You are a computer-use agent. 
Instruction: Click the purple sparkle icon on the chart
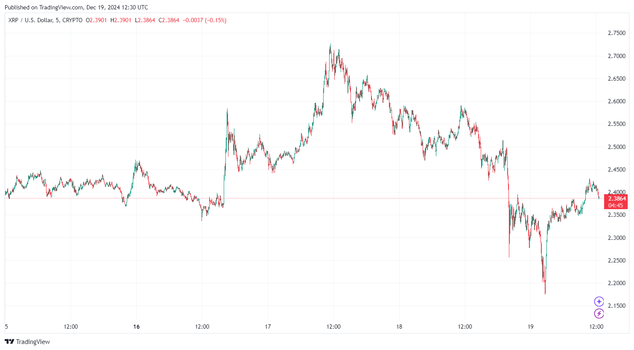click(x=599, y=302)
